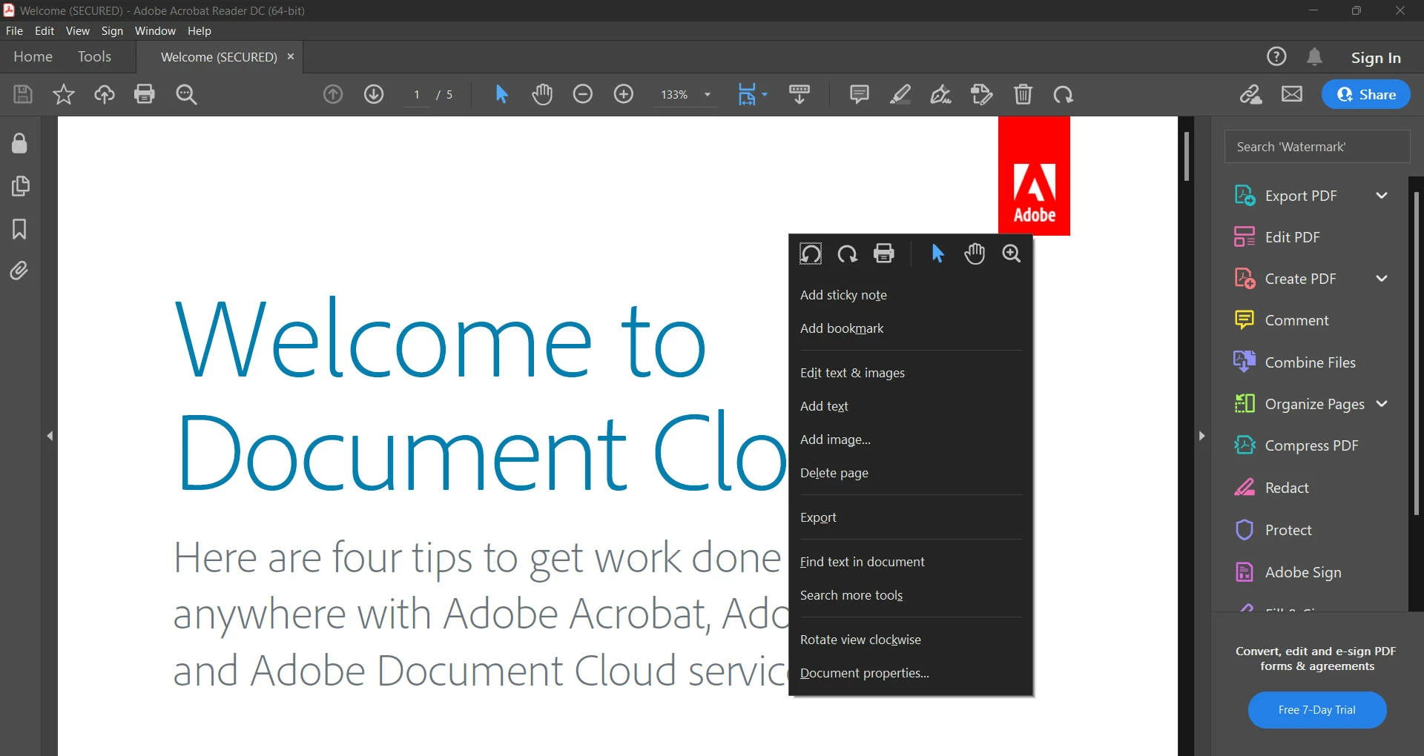The width and height of the screenshot is (1424, 756).
Task: Switch to the Tools tab
Action: [x=94, y=56]
